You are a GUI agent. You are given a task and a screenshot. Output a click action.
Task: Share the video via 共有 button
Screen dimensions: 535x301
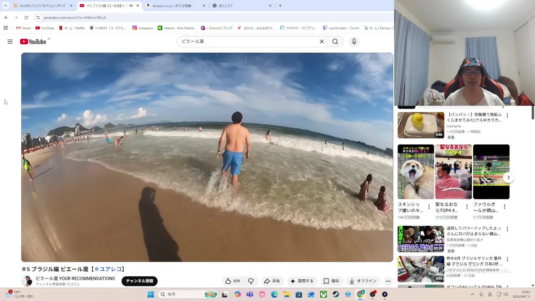coord(272,281)
